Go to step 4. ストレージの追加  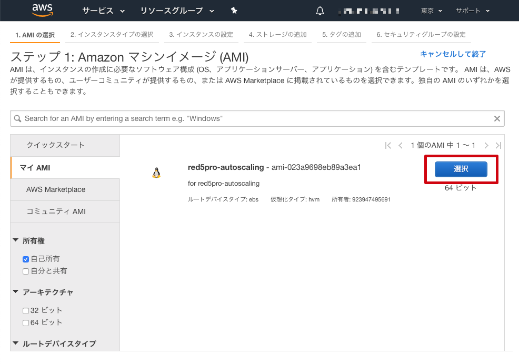coord(278,35)
